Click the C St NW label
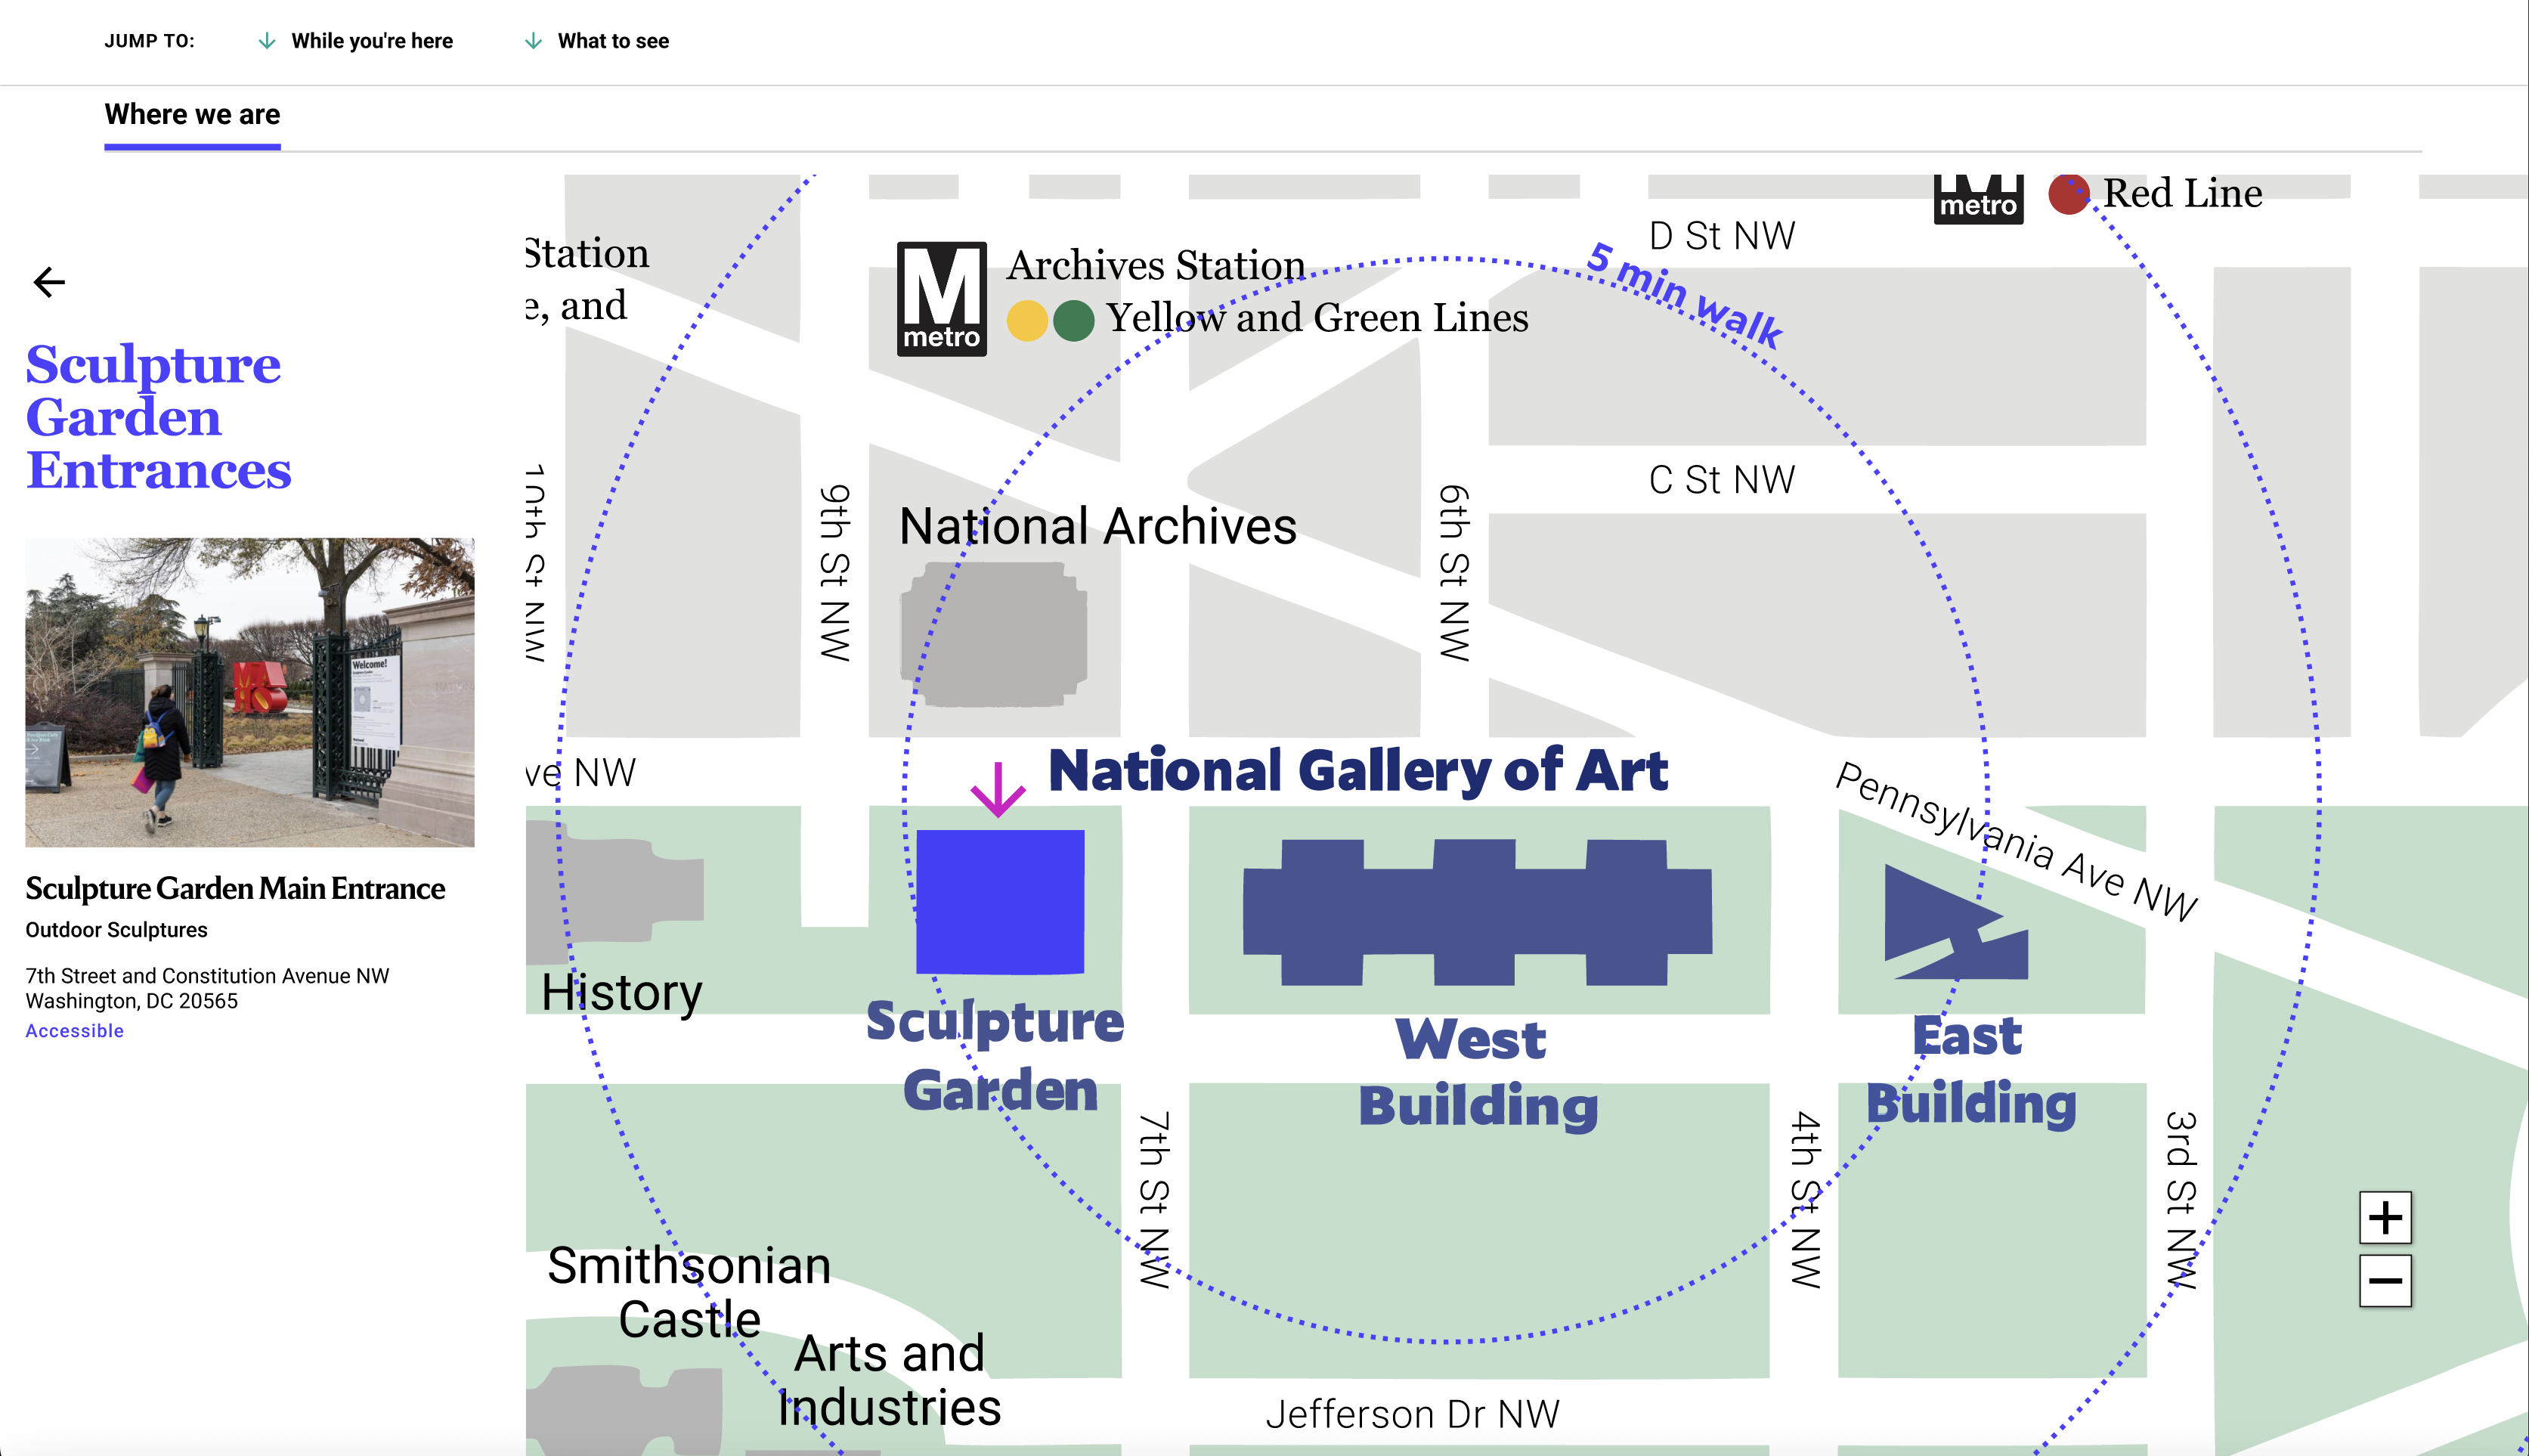 (x=1721, y=480)
